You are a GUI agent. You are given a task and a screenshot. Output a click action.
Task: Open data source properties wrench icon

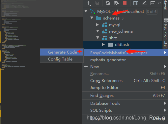coord(116,3)
